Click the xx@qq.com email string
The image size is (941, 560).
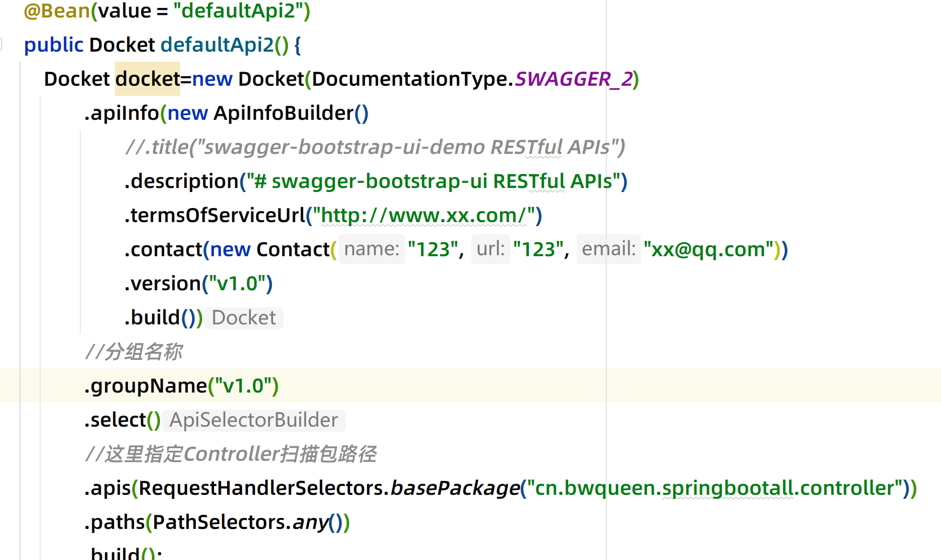coord(708,249)
